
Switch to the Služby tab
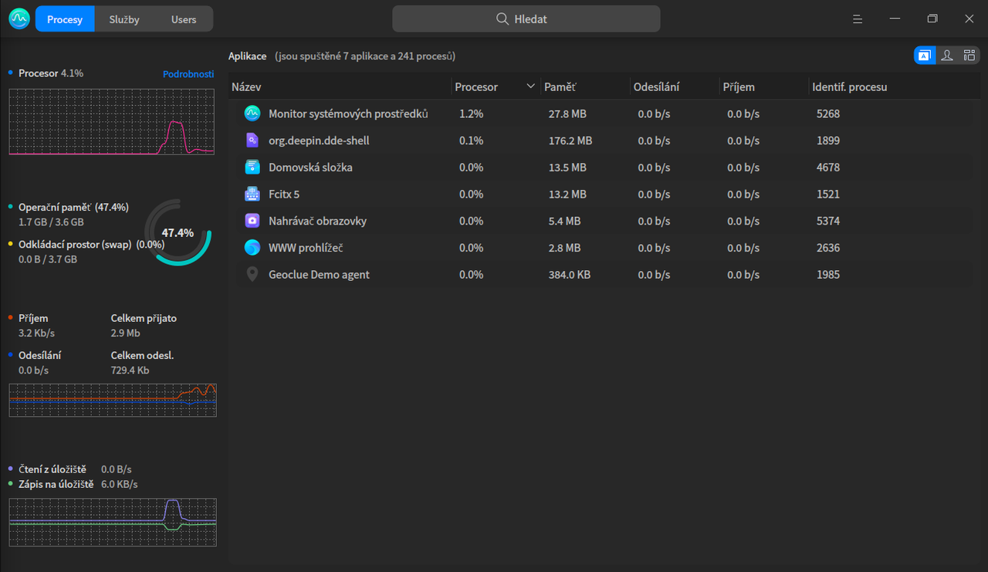tap(124, 19)
